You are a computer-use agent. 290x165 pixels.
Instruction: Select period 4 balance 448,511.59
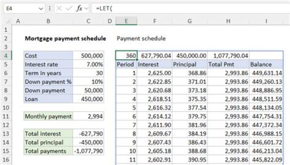click(x=266, y=99)
